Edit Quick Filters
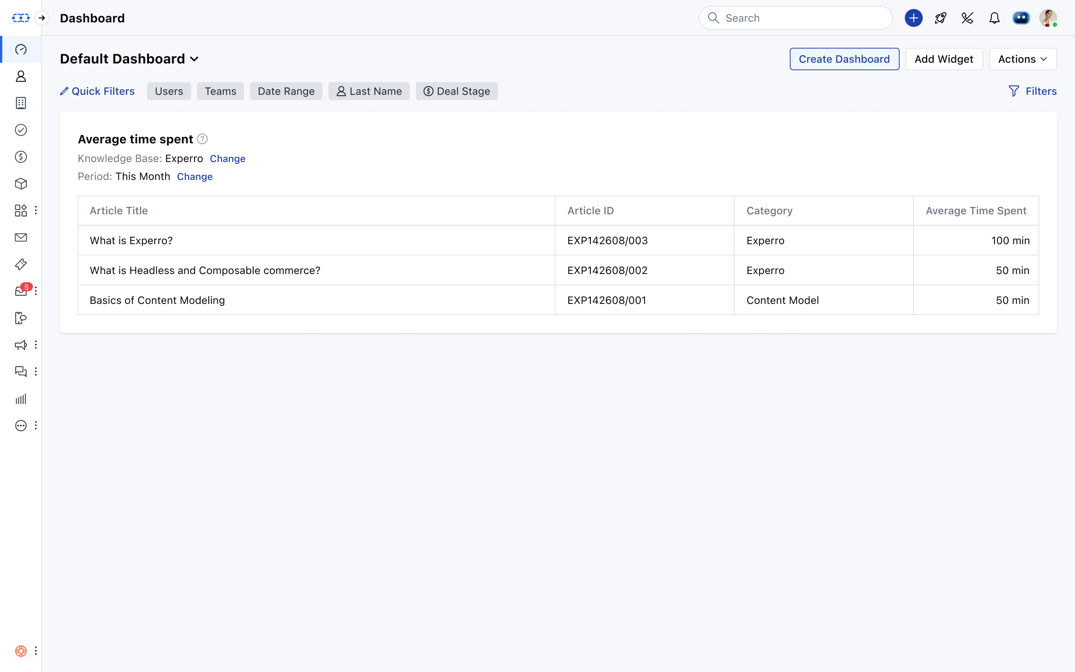Screen dimensions: 1075x672 pyautogui.click(x=97, y=91)
